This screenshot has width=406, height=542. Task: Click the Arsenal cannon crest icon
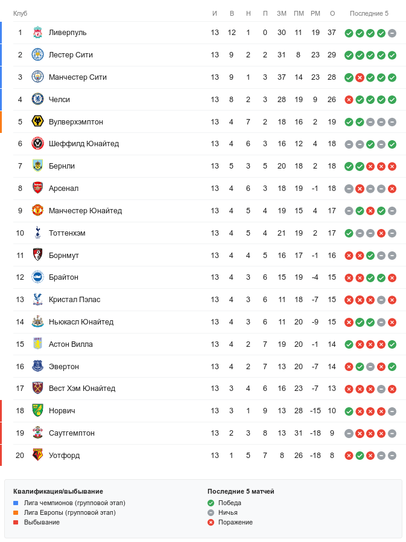coord(37,189)
